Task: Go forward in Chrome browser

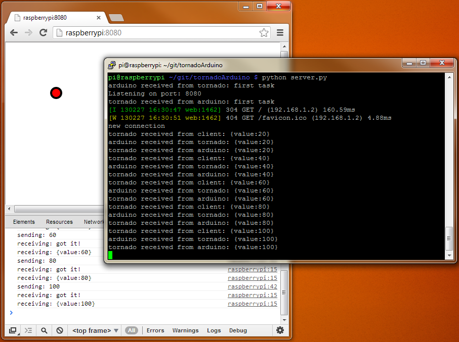Action: 28,32
